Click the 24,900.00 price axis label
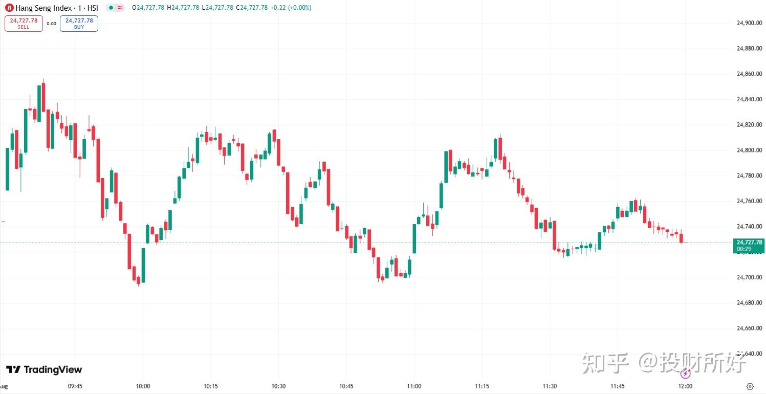 pos(749,23)
